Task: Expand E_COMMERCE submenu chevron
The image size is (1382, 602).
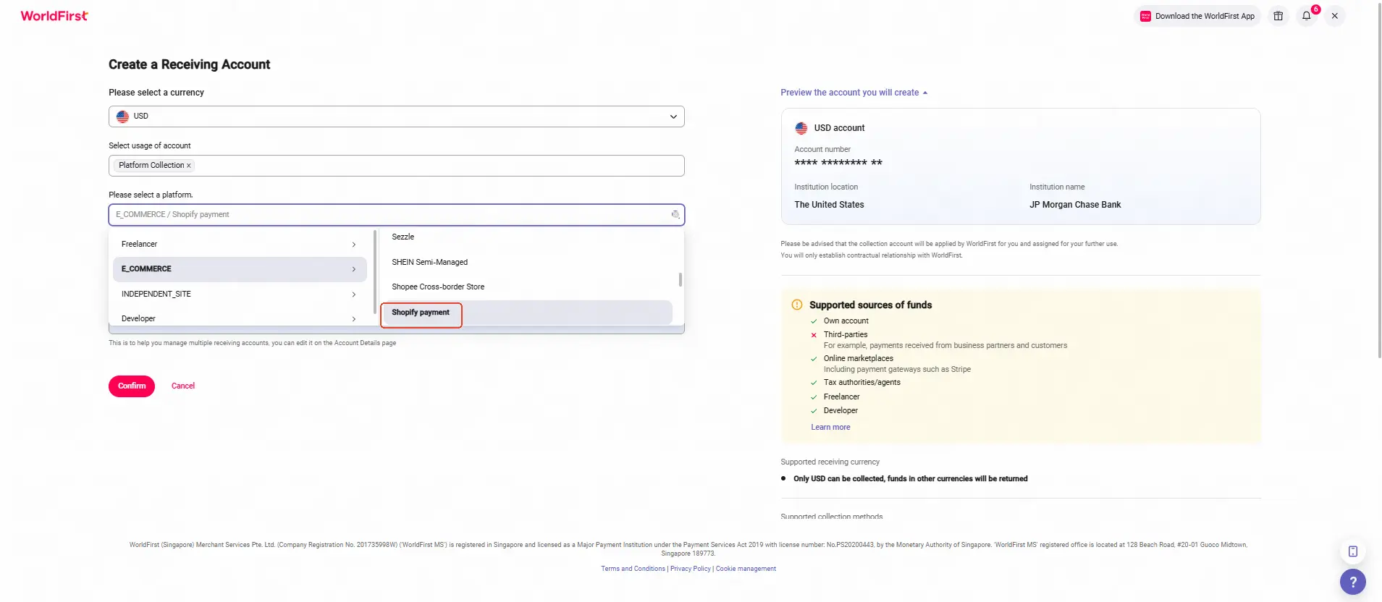Action: tap(354, 269)
